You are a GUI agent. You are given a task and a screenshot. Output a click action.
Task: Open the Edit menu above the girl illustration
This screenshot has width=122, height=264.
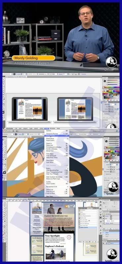(20, 129)
